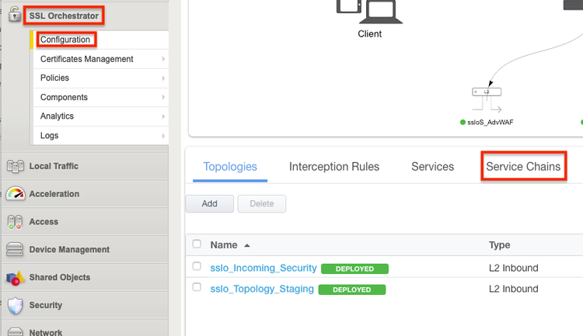Open Certificates Management menu item
Screen dimensions: 583x336
[x=100, y=59]
